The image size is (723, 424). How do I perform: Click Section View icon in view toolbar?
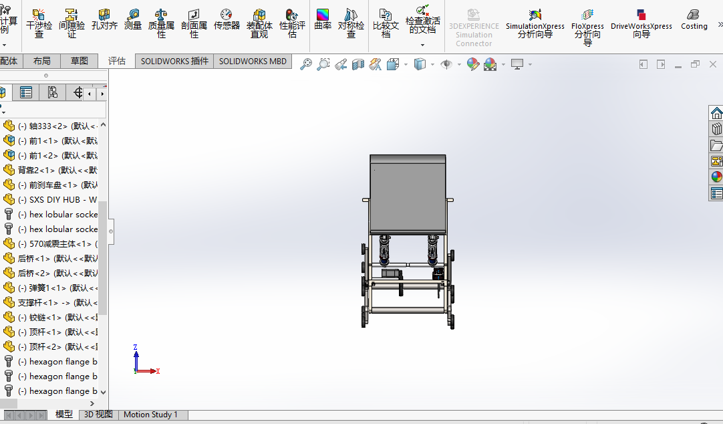click(x=358, y=64)
